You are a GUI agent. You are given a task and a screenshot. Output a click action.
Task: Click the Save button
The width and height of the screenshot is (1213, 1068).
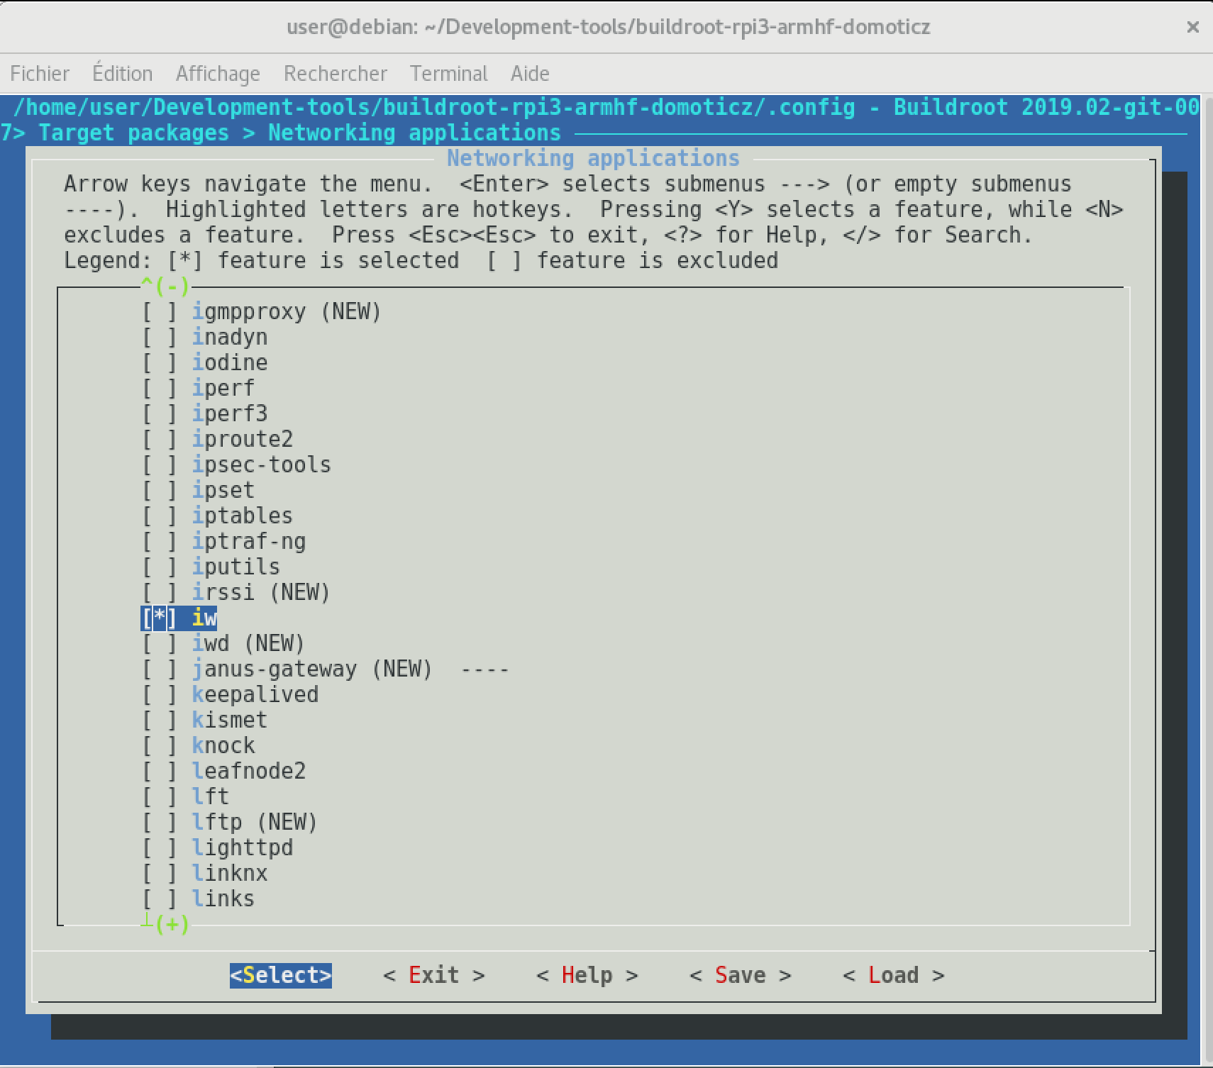[x=741, y=975]
